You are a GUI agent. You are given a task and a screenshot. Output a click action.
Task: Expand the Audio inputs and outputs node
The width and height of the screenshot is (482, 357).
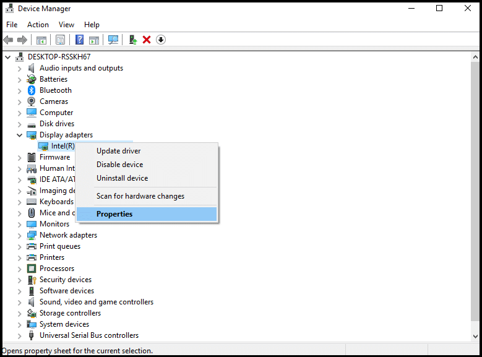point(19,68)
